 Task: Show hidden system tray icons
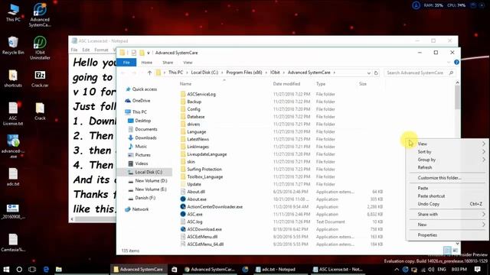397,269
